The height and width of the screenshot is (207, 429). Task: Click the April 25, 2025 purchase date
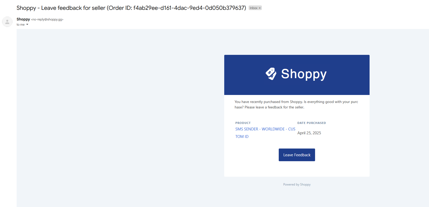[x=309, y=133]
